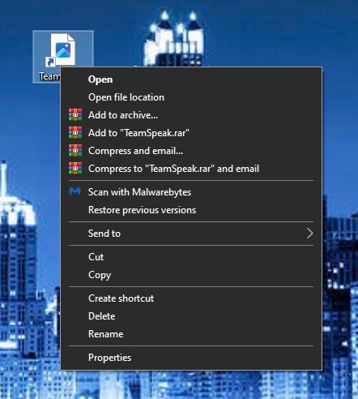
Task: Click the WinRAR icon beside Compress to "TeamSpeak.rar" and email
Action: tap(75, 169)
